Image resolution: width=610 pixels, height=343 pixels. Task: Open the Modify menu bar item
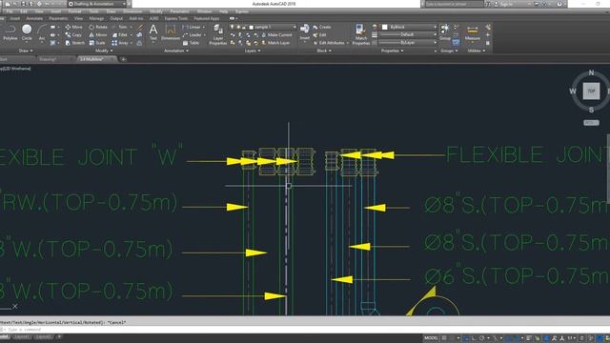point(156,11)
